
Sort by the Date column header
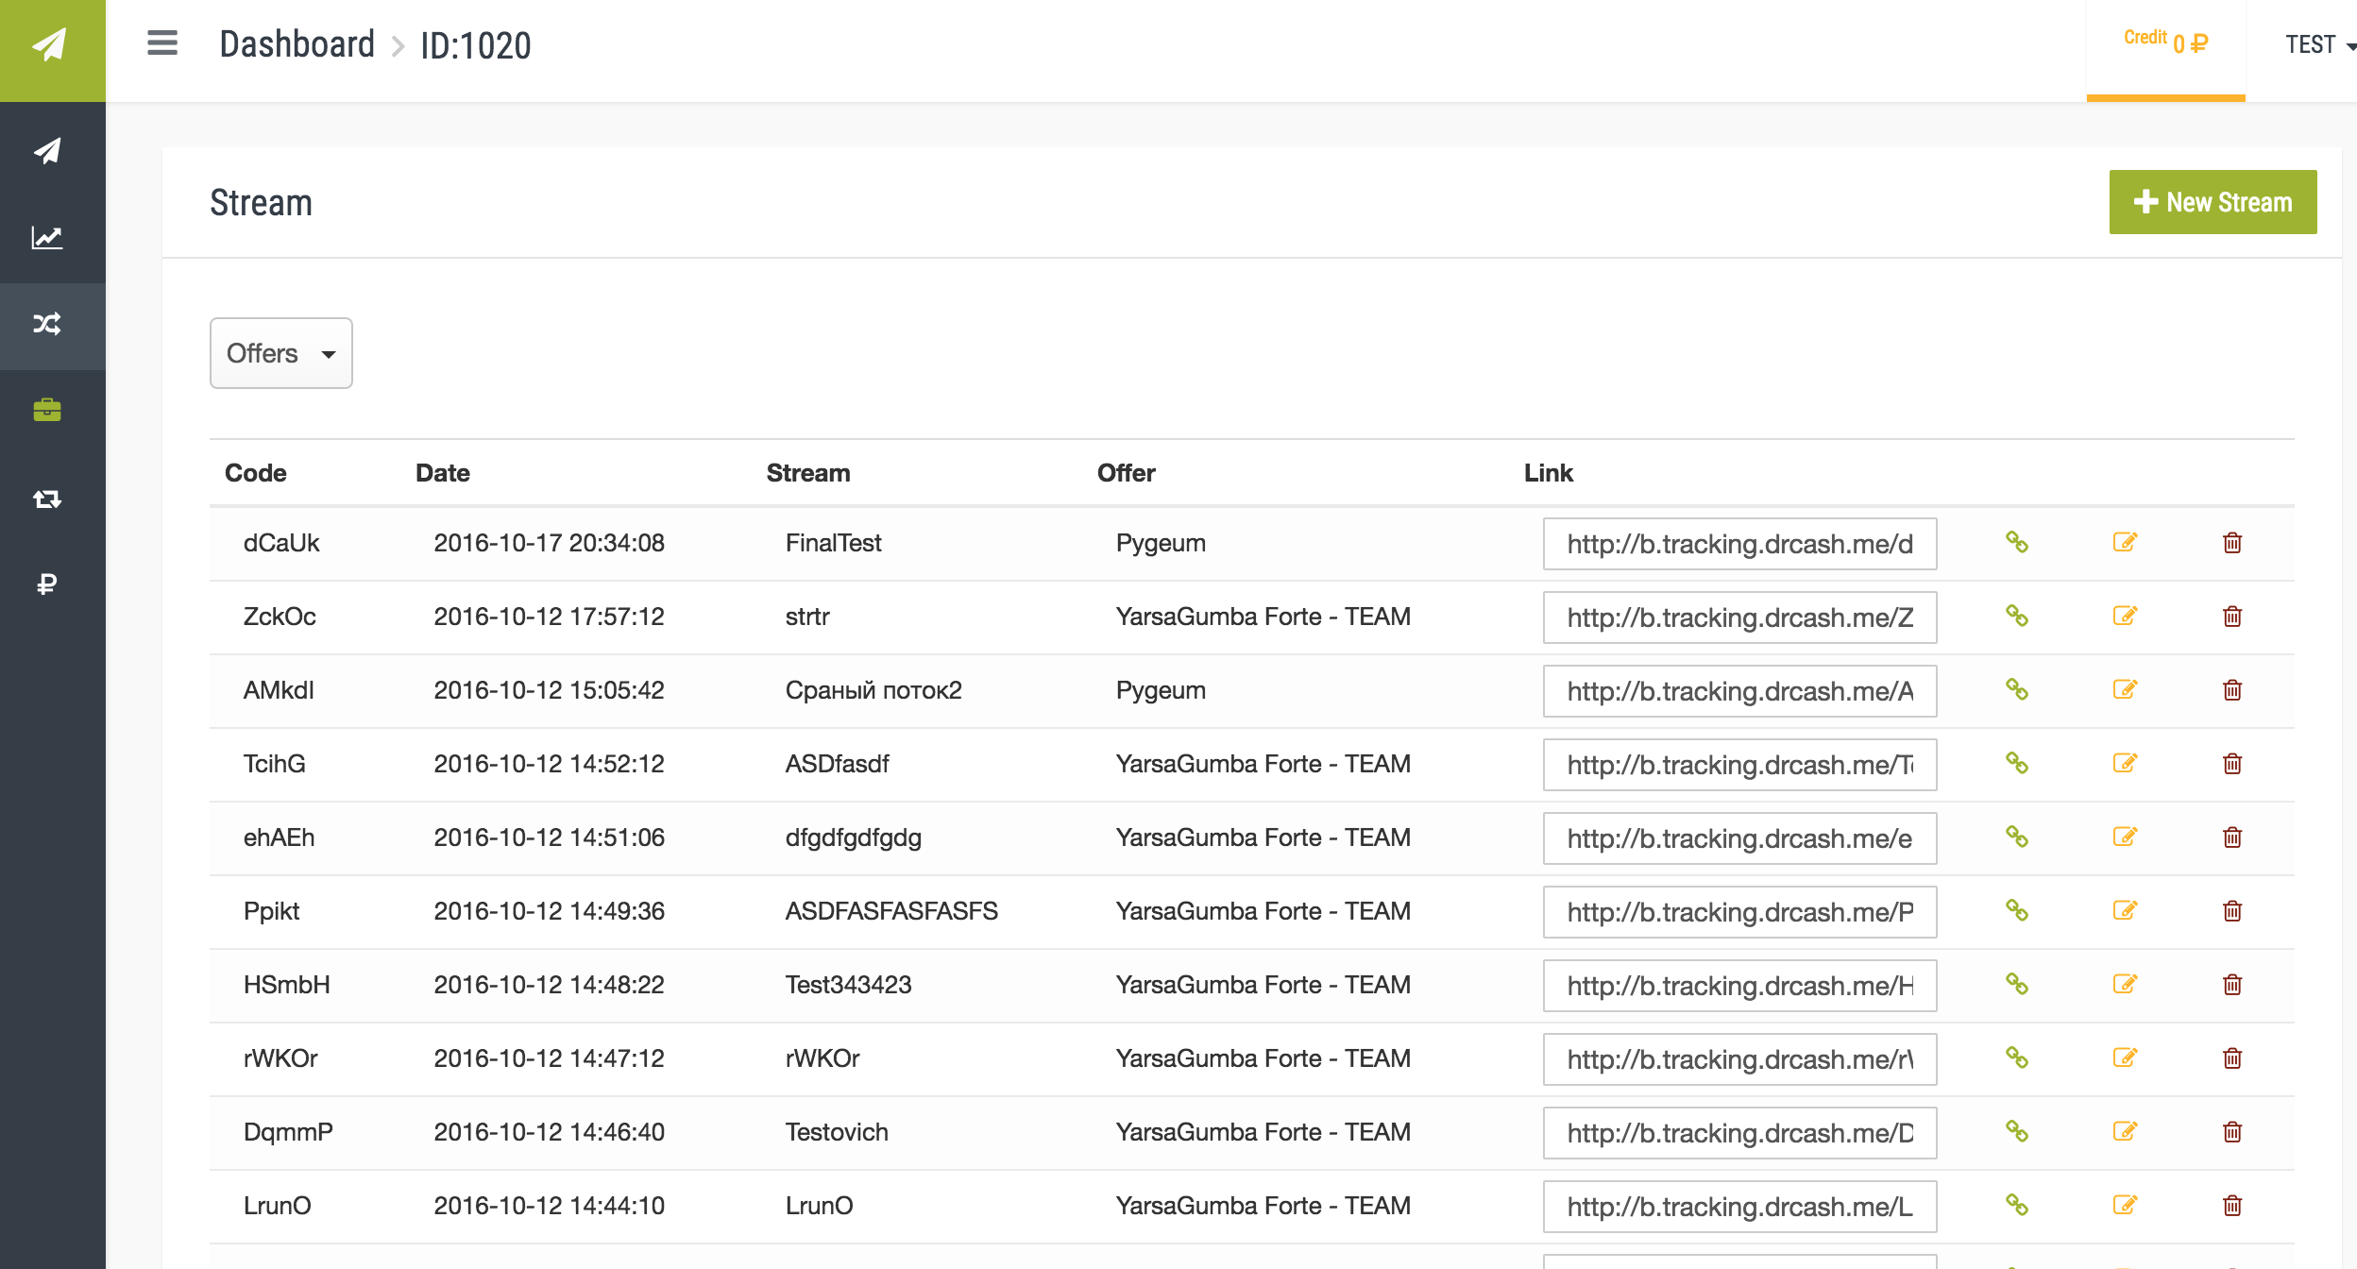pos(443,473)
